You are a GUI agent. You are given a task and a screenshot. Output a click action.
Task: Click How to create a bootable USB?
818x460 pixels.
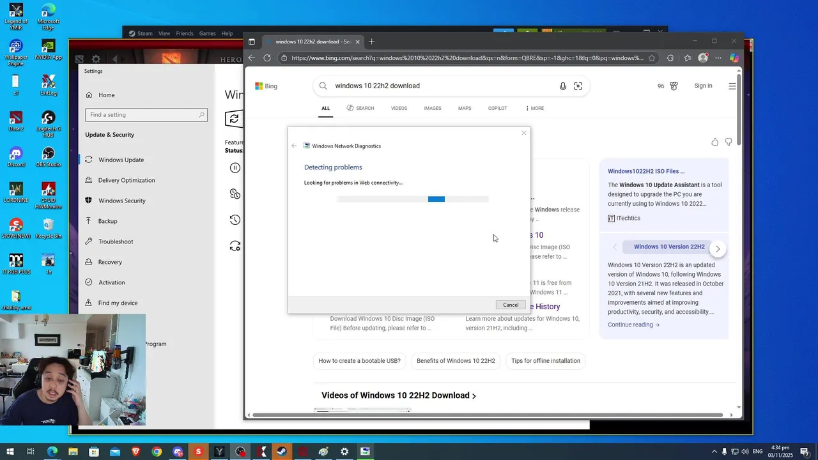point(359,361)
